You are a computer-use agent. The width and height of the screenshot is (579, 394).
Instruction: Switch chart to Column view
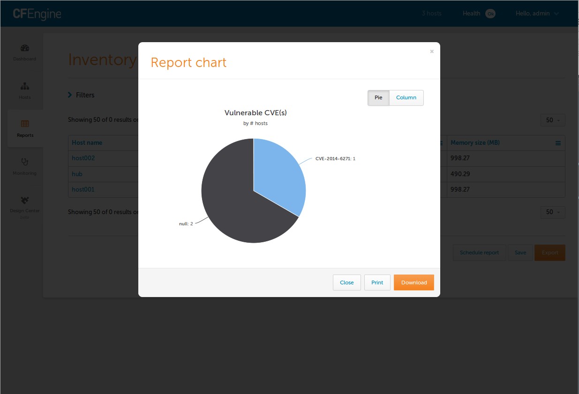coord(406,97)
